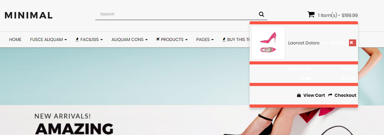Remove Laoreet Dolore with red X button
Viewport: 384px width, 135px height.
[352, 43]
